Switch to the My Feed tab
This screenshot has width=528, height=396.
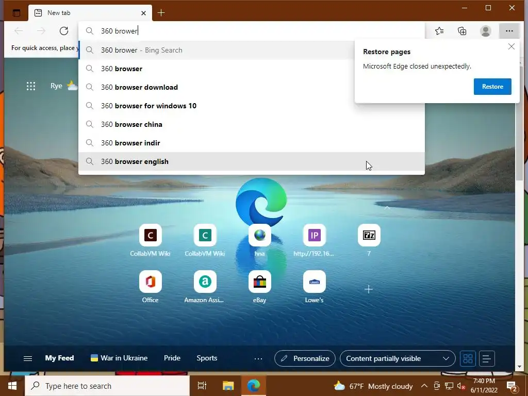pos(60,358)
